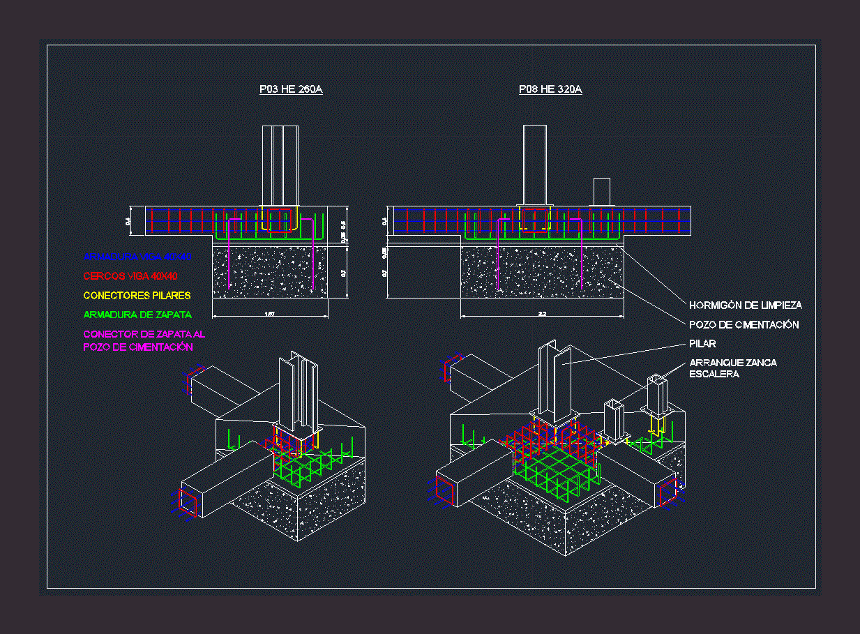
Task: Click the P03 HE 260A title
Action: (x=291, y=89)
